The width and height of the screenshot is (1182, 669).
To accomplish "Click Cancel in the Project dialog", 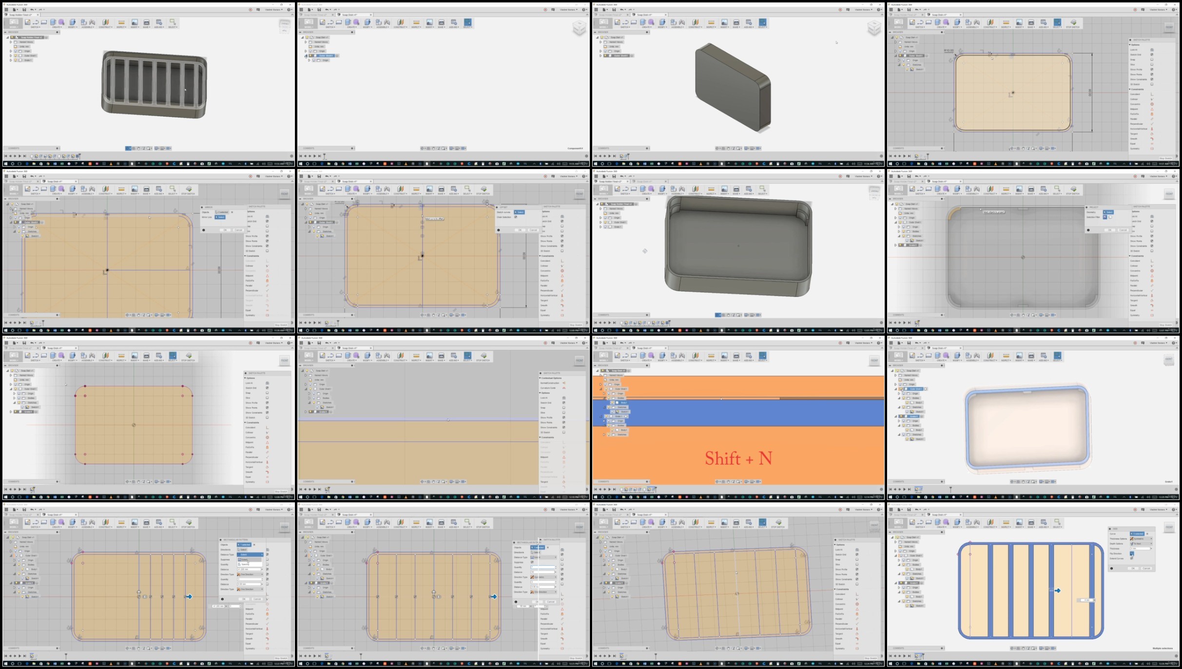I will (1123, 230).
